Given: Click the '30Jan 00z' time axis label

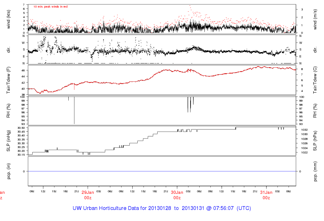Looking at the screenshot, I should (177, 195).
